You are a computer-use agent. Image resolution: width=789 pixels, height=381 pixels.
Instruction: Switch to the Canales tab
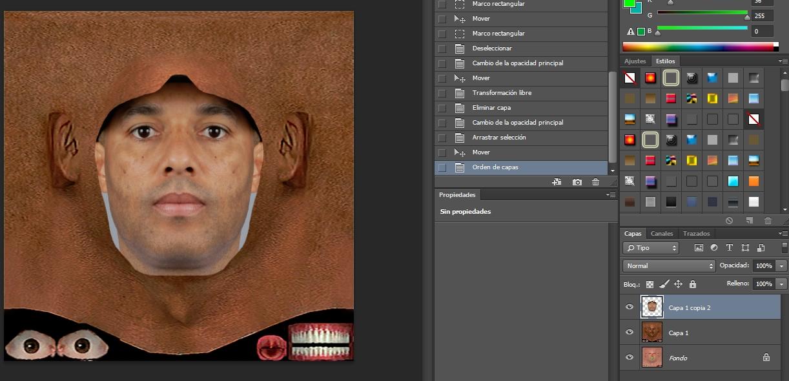(x=662, y=234)
